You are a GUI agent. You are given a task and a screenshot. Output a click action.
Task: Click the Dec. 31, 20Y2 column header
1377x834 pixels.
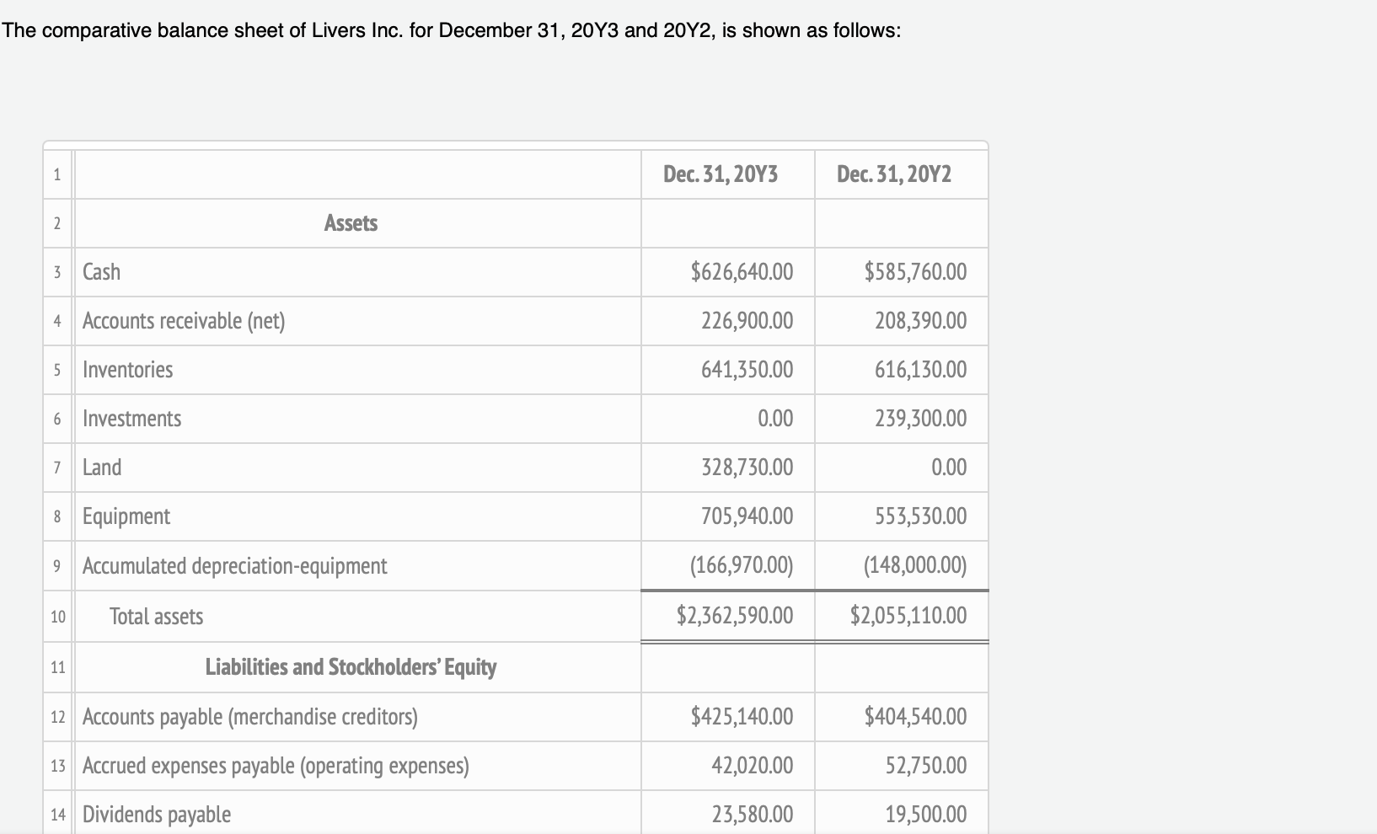pyautogui.click(x=894, y=174)
